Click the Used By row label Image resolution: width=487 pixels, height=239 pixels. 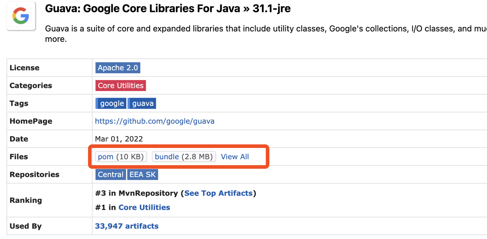[26, 226]
